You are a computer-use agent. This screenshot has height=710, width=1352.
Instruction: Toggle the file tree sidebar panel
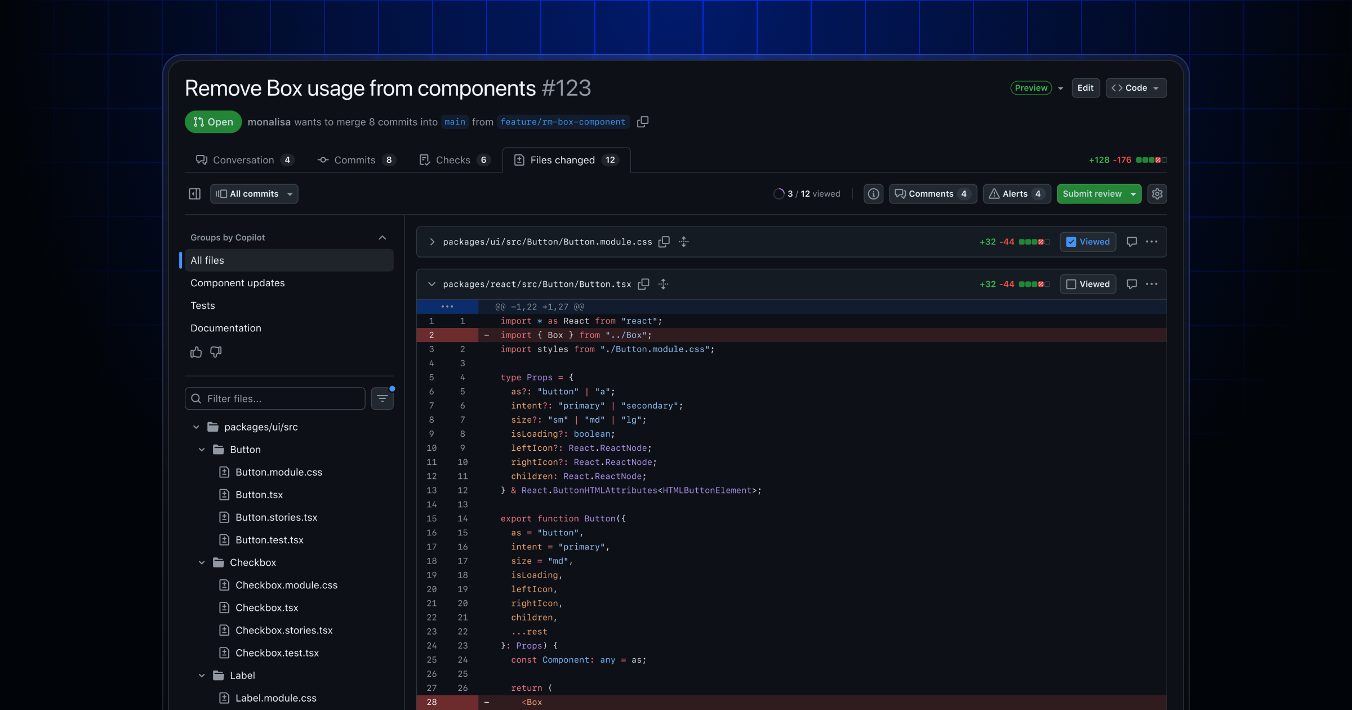tap(194, 194)
